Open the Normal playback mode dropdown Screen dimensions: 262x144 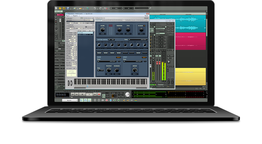click(x=114, y=93)
